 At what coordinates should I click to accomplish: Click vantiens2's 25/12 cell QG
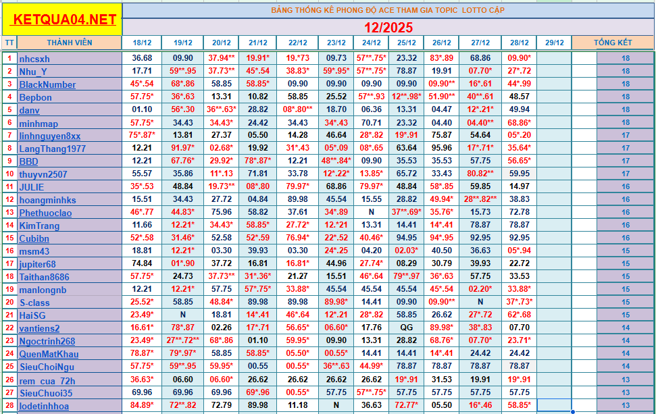pyautogui.click(x=407, y=328)
